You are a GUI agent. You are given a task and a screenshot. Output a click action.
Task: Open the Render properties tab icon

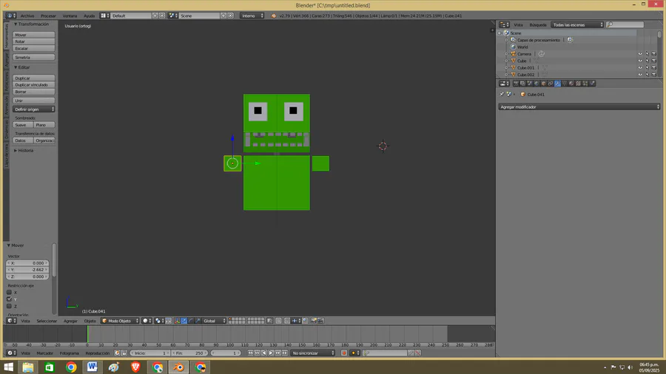coord(516,84)
